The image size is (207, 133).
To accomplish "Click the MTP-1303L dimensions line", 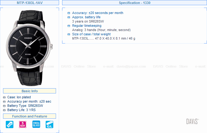I will pyautogui.click(x=103, y=38).
